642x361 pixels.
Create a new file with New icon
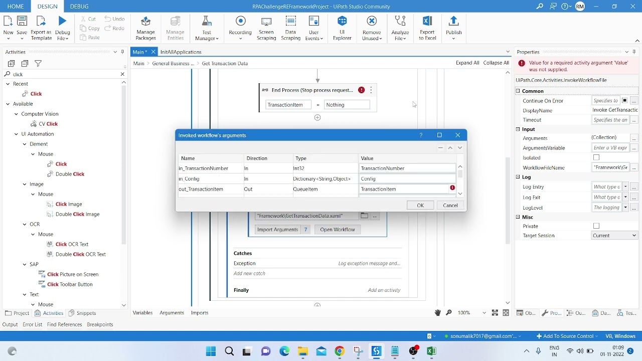point(8,28)
